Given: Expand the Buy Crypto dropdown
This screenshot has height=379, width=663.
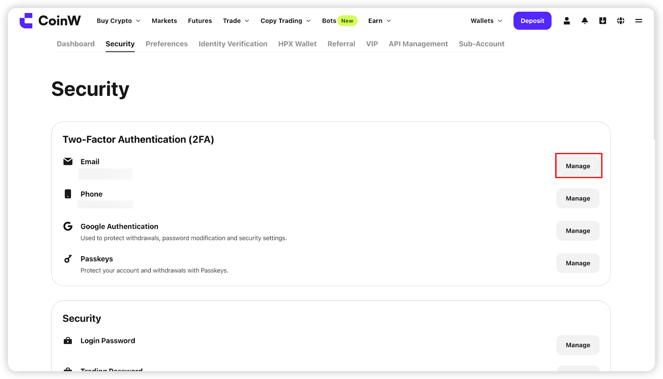Looking at the screenshot, I should (119, 21).
